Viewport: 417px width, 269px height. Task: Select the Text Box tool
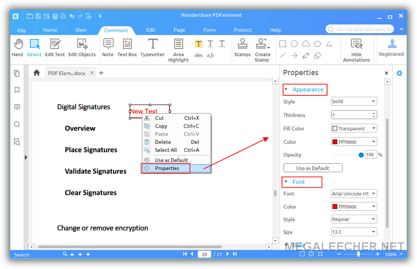[x=127, y=48]
